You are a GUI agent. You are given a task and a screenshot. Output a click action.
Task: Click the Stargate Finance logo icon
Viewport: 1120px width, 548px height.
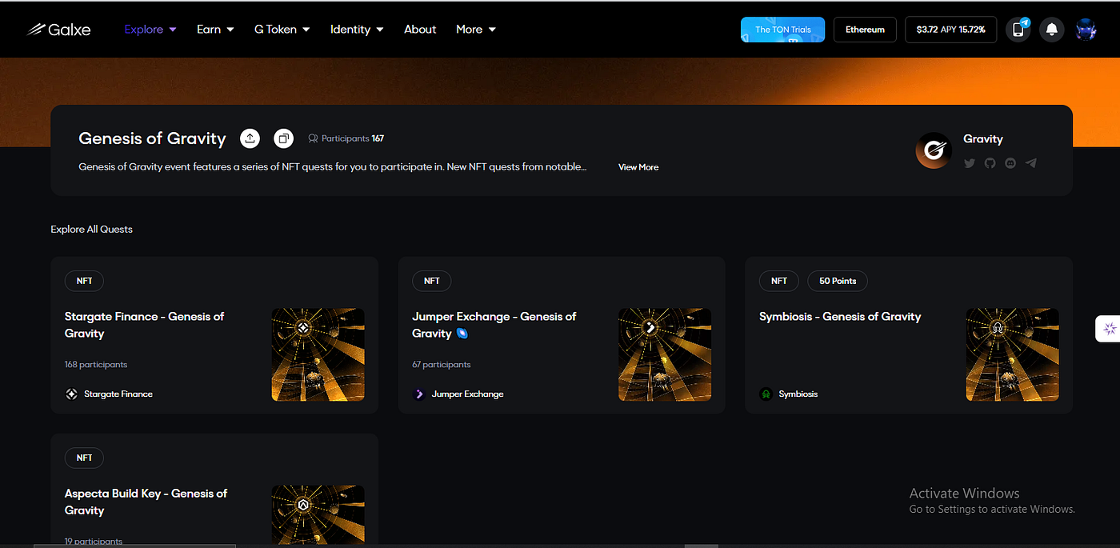(x=71, y=394)
